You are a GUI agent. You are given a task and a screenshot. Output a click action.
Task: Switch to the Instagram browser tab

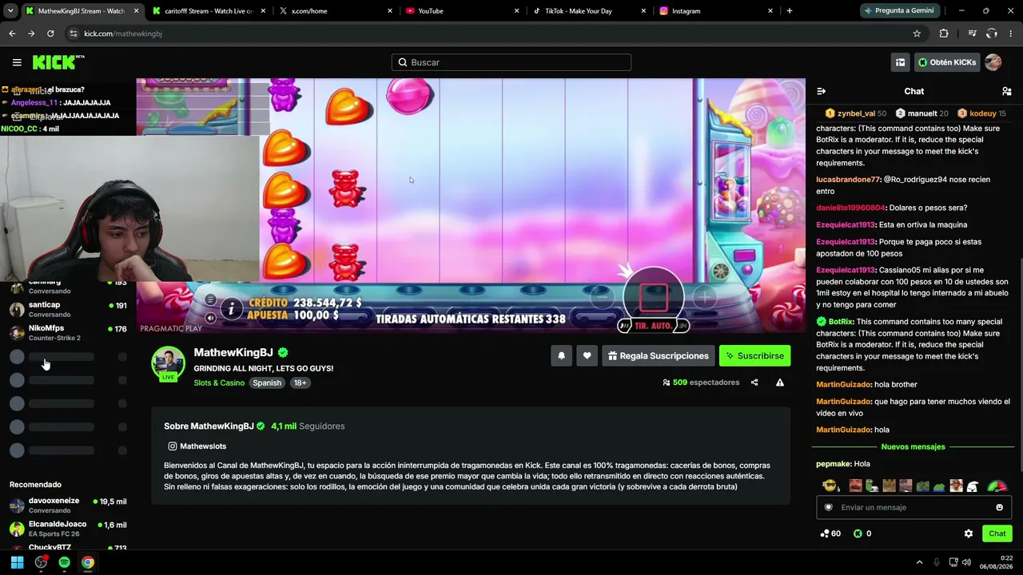tap(715, 11)
